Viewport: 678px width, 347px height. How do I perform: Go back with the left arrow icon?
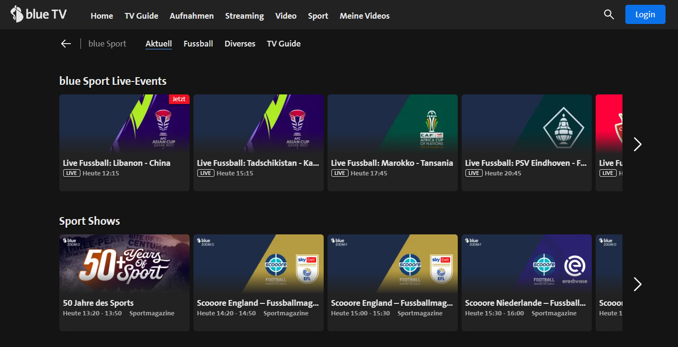(x=66, y=44)
